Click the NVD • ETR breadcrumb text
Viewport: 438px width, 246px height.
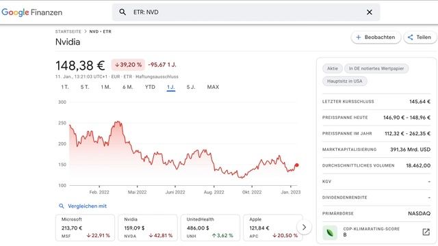point(101,31)
